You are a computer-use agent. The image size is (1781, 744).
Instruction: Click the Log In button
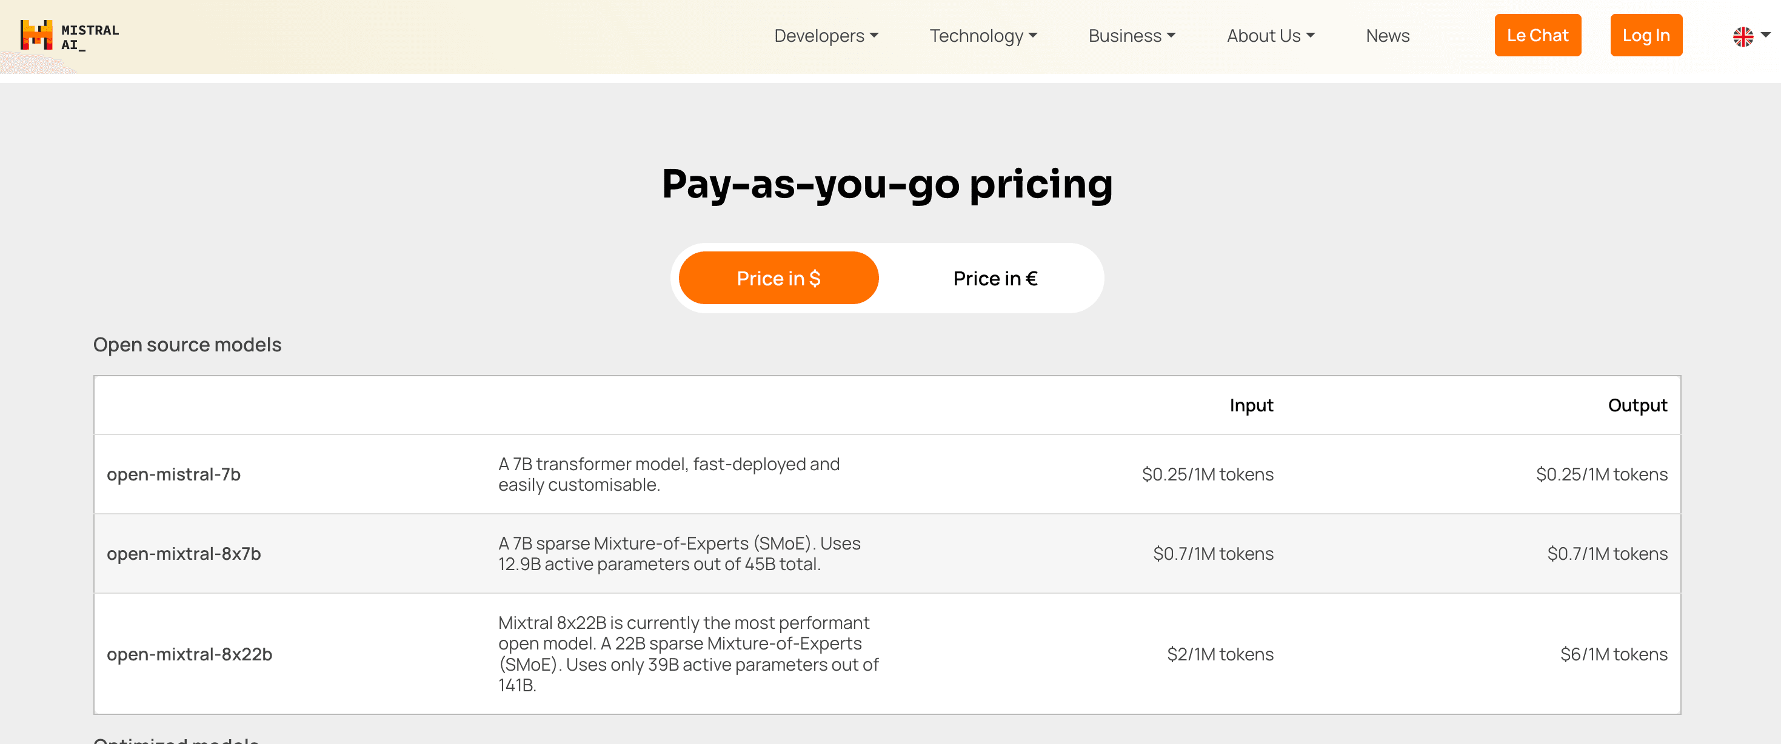1645,36
